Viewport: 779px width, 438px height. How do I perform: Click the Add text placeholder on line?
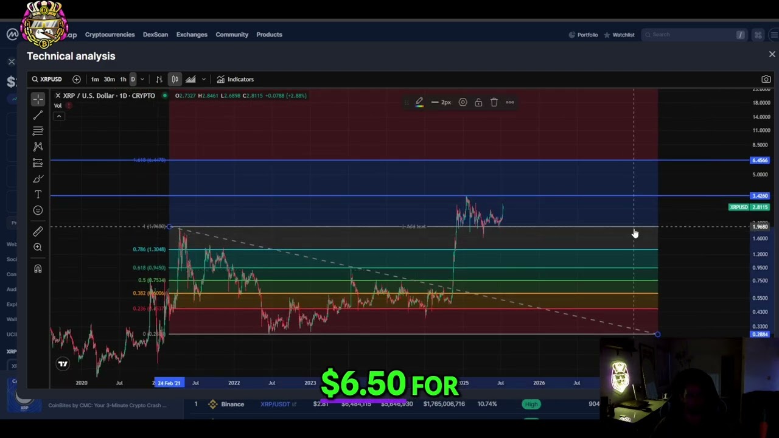tap(414, 226)
